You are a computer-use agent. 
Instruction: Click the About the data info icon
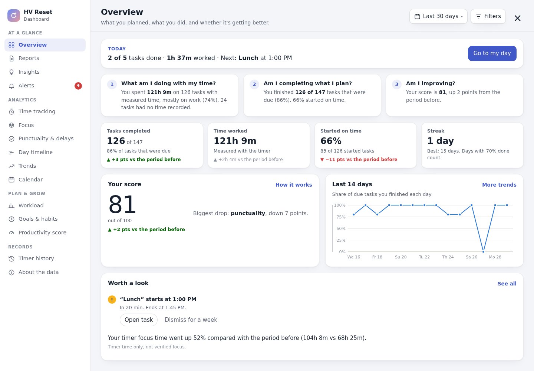coord(11,273)
